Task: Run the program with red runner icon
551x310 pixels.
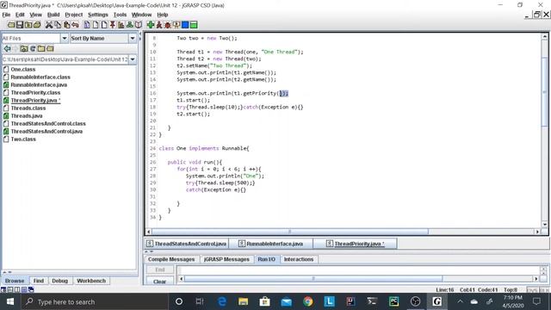Action: [159, 25]
